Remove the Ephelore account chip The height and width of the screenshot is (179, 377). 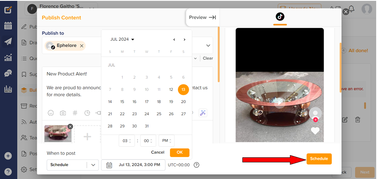click(81, 46)
